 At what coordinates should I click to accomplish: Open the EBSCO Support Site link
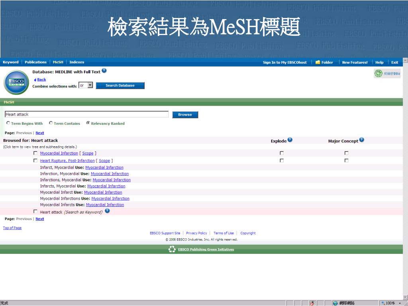click(165, 233)
